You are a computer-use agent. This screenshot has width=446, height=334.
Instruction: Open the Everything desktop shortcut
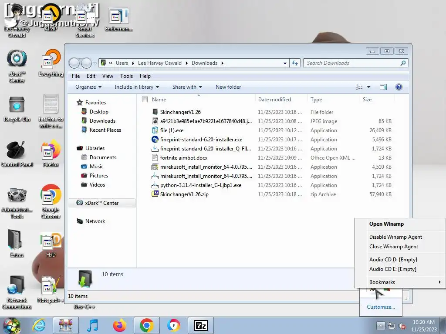pyautogui.click(x=51, y=63)
